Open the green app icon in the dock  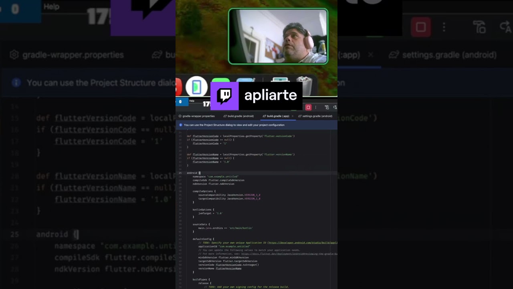pyautogui.click(x=221, y=80)
